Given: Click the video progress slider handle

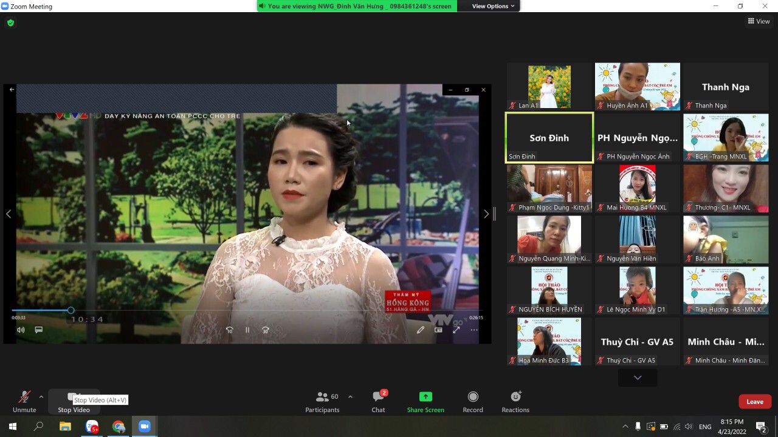Looking at the screenshot, I should [71, 311].
